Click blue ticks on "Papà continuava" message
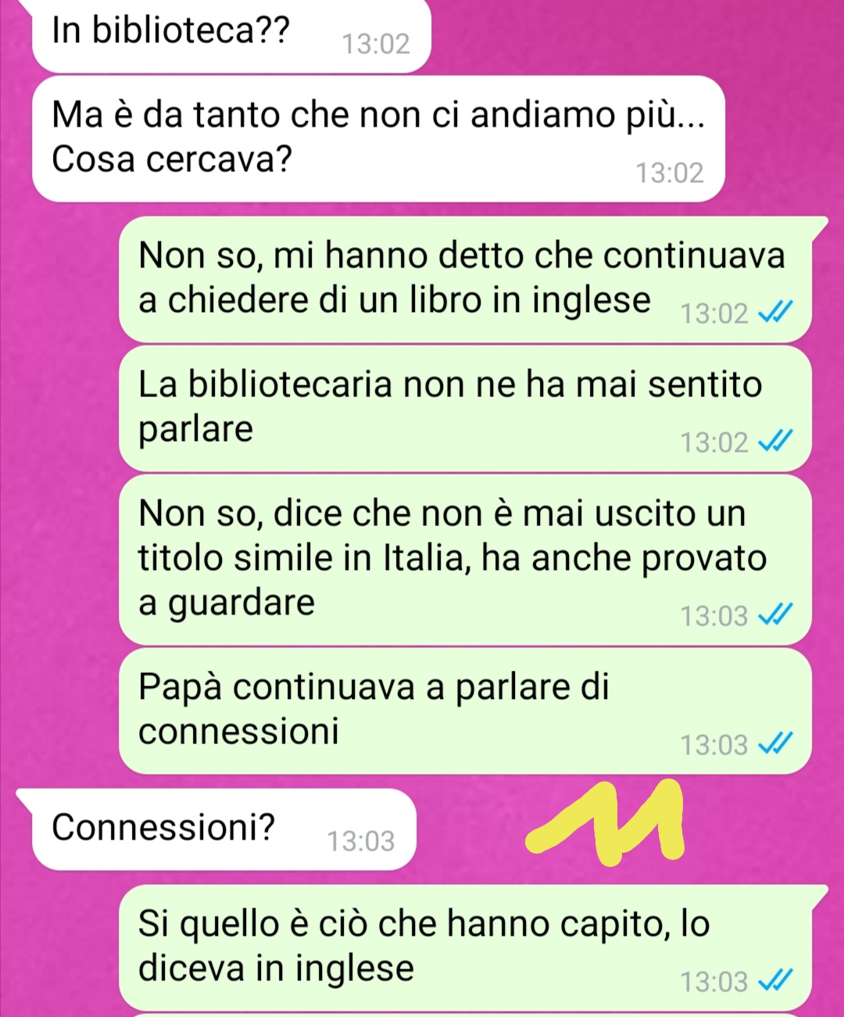Screen dimensions: 844x1017 point(776,744)
